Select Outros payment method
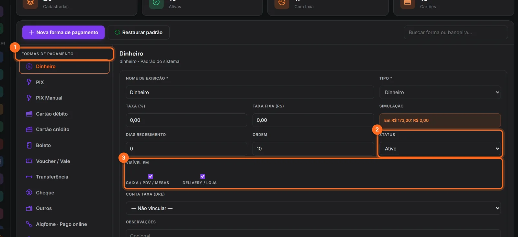Viewport: 518px width, 237px height. click(x=64, y=208)
